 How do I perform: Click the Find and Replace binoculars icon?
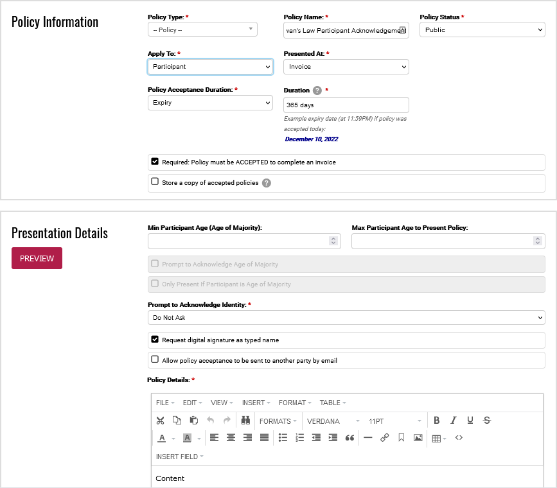(x=245, y=421)
